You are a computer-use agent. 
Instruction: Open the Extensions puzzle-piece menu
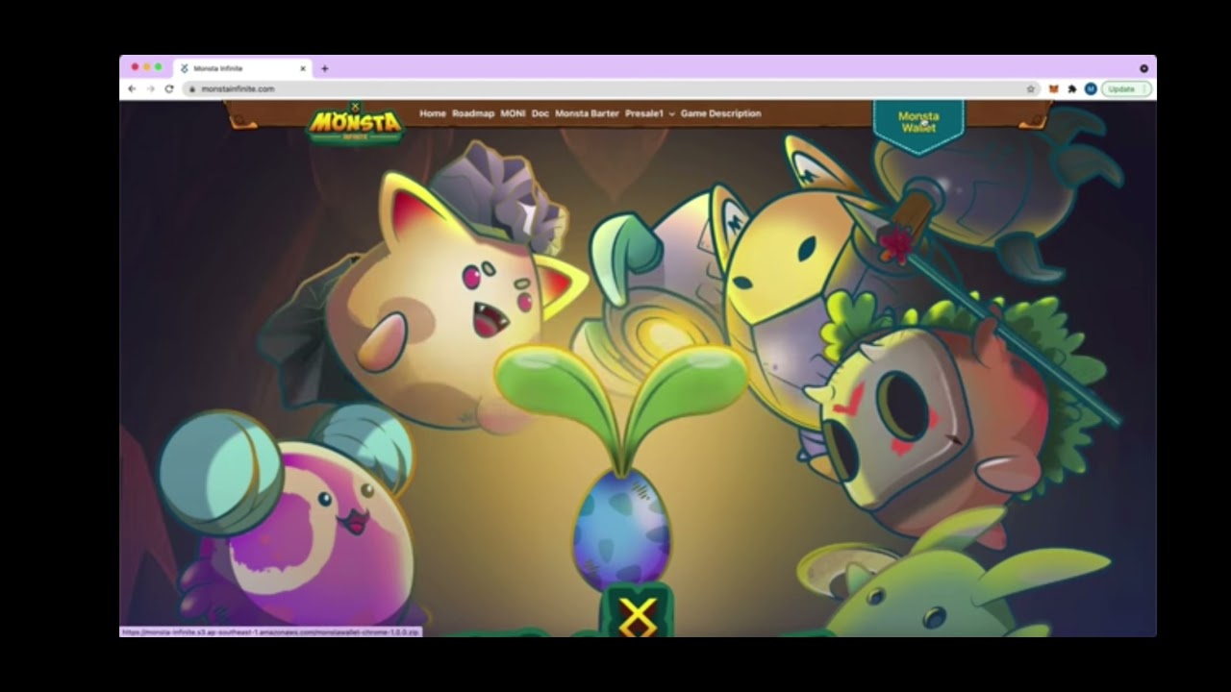click(1072, 88)
